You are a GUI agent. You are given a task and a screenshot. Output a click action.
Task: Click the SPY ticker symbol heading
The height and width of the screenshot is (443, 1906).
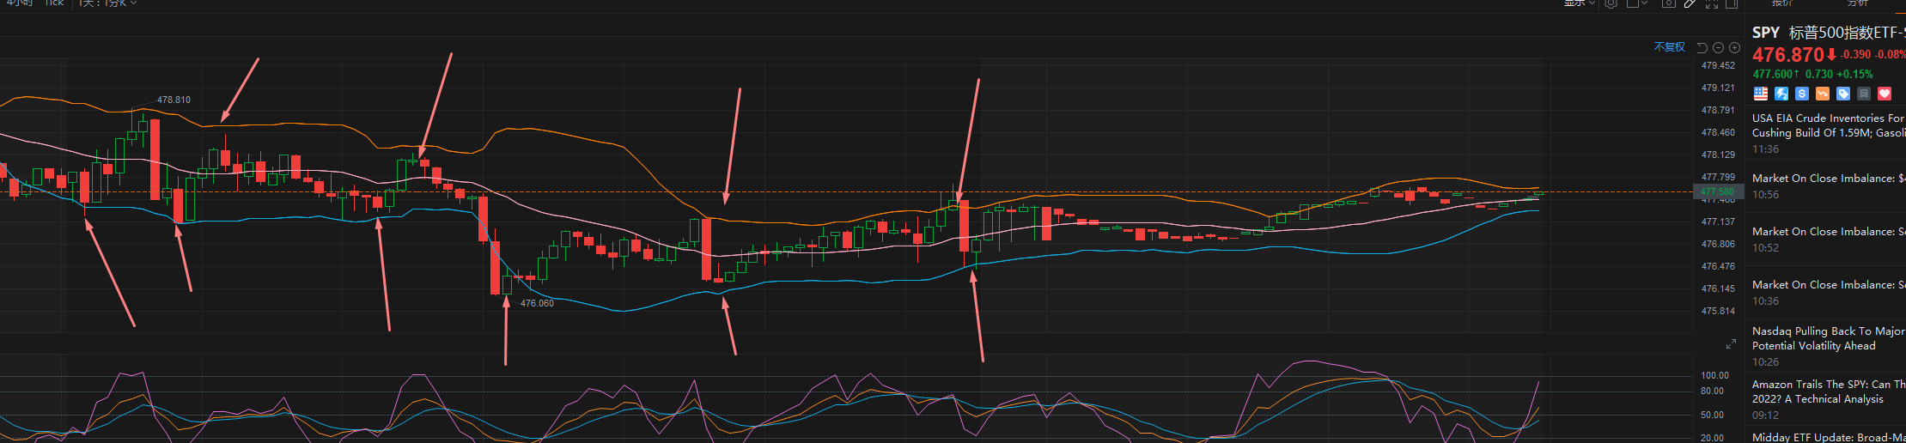click(x=1766, y=33)
